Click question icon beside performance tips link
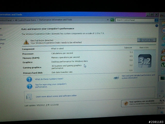The image size is (165, 124). [29, 86]
